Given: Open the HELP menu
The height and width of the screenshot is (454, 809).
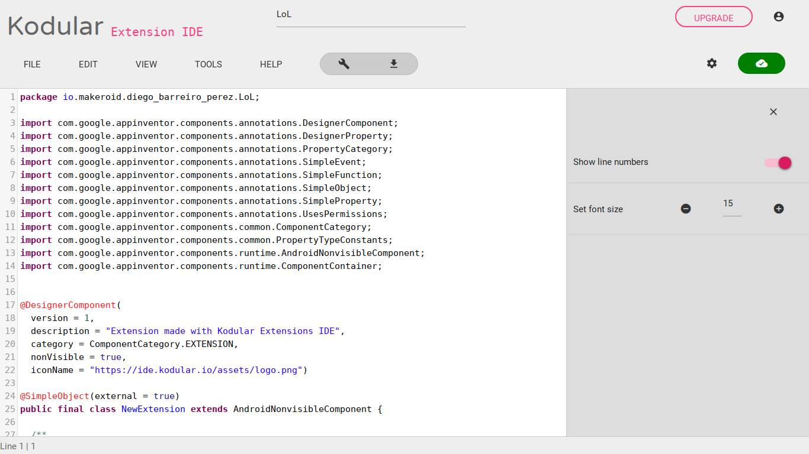Looking at the screenshot, I should (x=271, y=64).
